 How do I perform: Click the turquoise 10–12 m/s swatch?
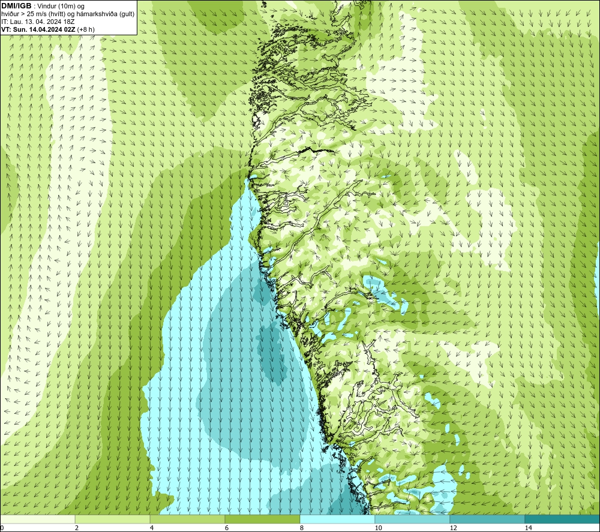click(x=413, y=519)
